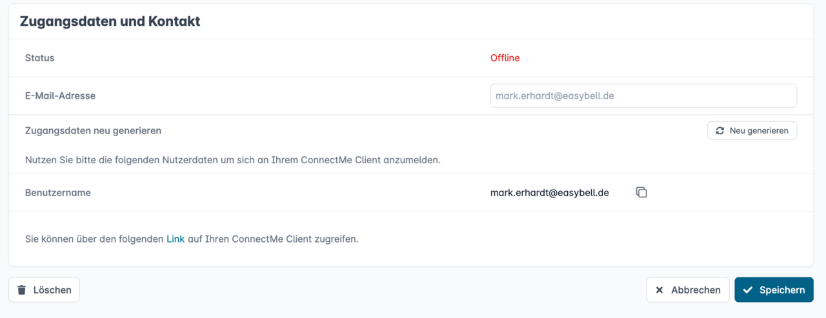
Task: Click the Nutzen Sie bitte instruction text
Action: click(x=232, y=160)
